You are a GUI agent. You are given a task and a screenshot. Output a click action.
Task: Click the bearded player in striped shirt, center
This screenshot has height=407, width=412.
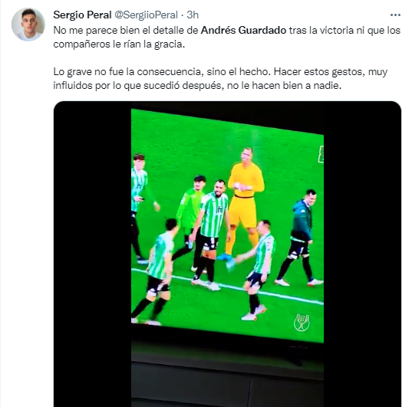pos(213,235)
